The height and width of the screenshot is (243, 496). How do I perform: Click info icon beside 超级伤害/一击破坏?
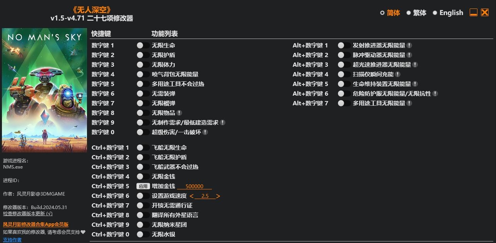click(205, 132)
